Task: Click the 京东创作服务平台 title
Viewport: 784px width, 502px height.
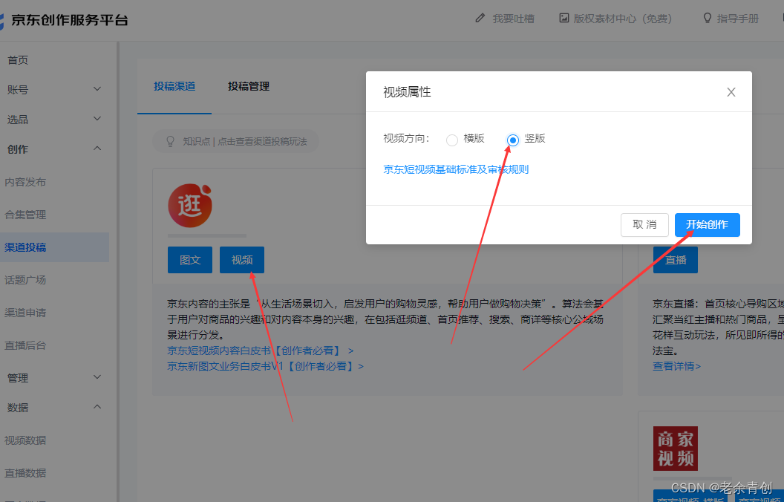Action: pos(70,20)
